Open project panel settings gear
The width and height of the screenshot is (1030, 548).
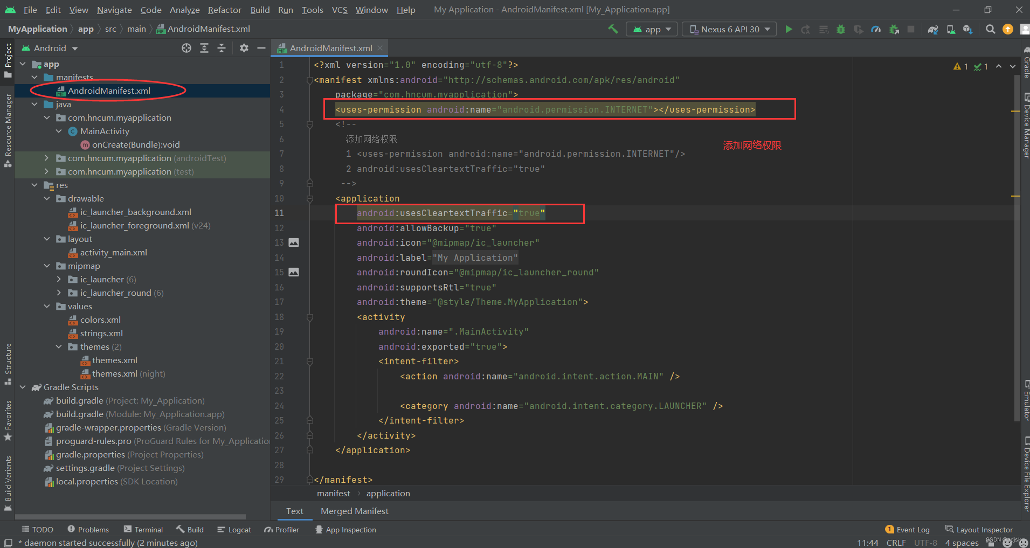pos(244,48)
